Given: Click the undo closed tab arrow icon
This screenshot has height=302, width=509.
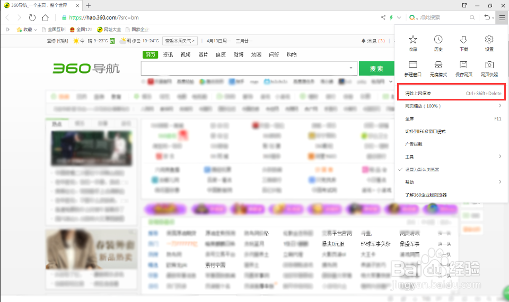Looking at the screenshot, I should pos(487,17).
